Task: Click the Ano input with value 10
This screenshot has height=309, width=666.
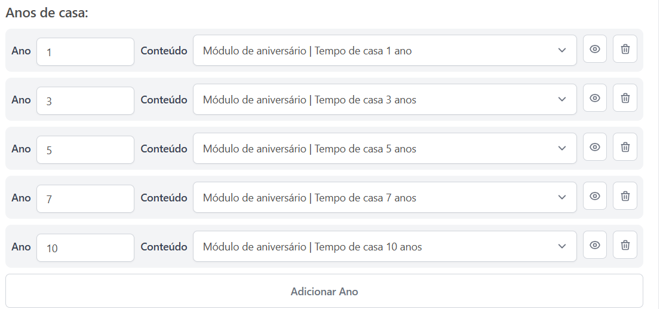Action: 85,248
